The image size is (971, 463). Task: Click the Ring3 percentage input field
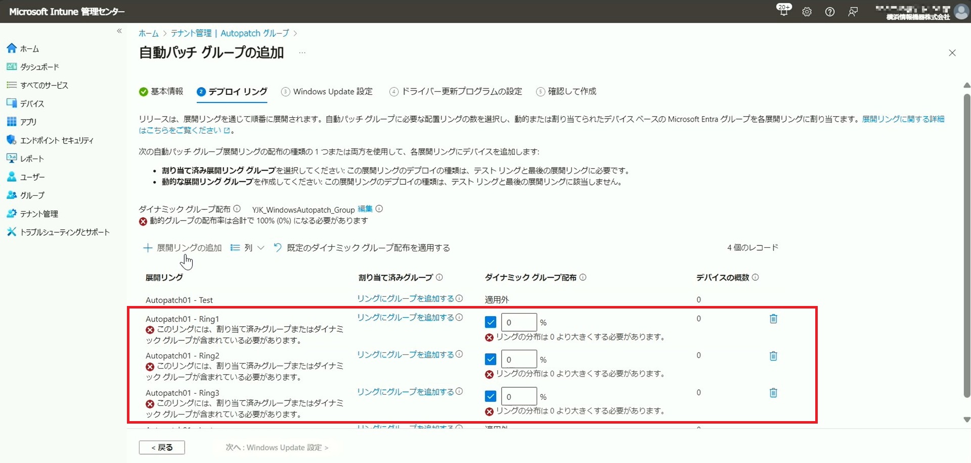click(519, 396)
